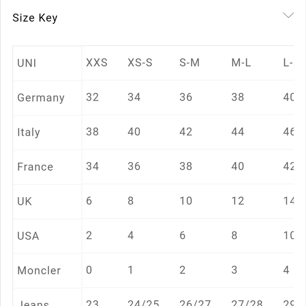Select the UK row label
The width and height of the screenshot is (306, 306).
point(24,202)
